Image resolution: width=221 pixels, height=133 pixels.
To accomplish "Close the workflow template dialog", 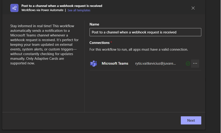I will (x=193, y=8).
